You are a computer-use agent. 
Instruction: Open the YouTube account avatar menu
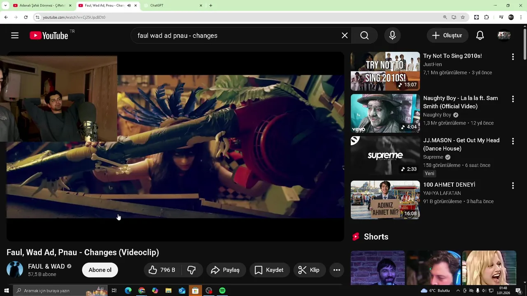pyautogui.click(x=504, y=35)
